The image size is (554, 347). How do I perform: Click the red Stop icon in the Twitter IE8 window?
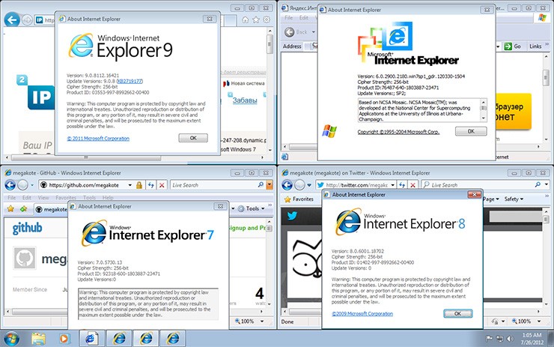coord(413,184)
